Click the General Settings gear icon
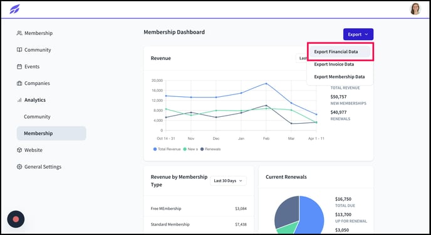 point(19,167)
